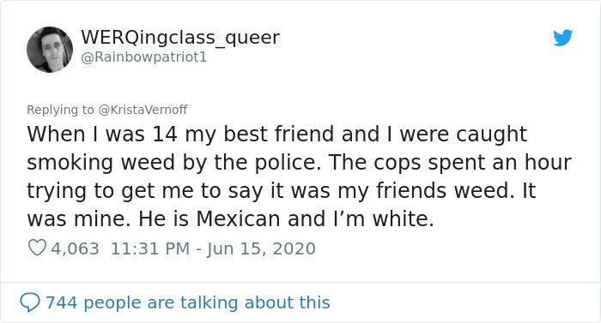Click the 4,063 likes count
The image size is (601, 323).
(x=75, y=248)
